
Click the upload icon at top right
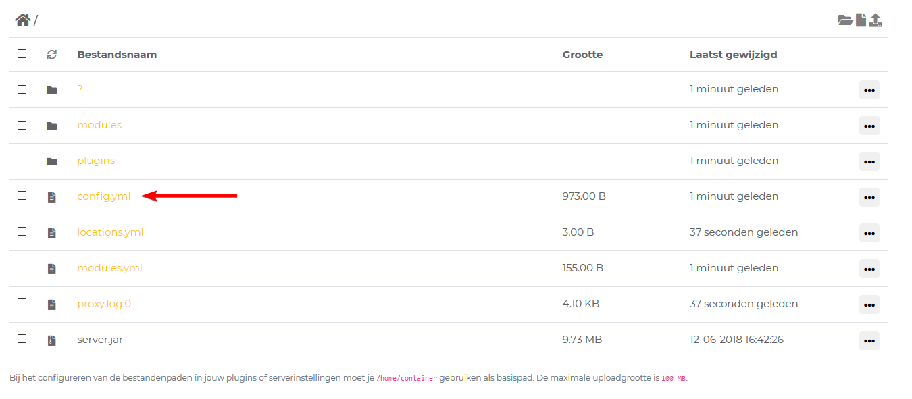click(x=876, y=20)
